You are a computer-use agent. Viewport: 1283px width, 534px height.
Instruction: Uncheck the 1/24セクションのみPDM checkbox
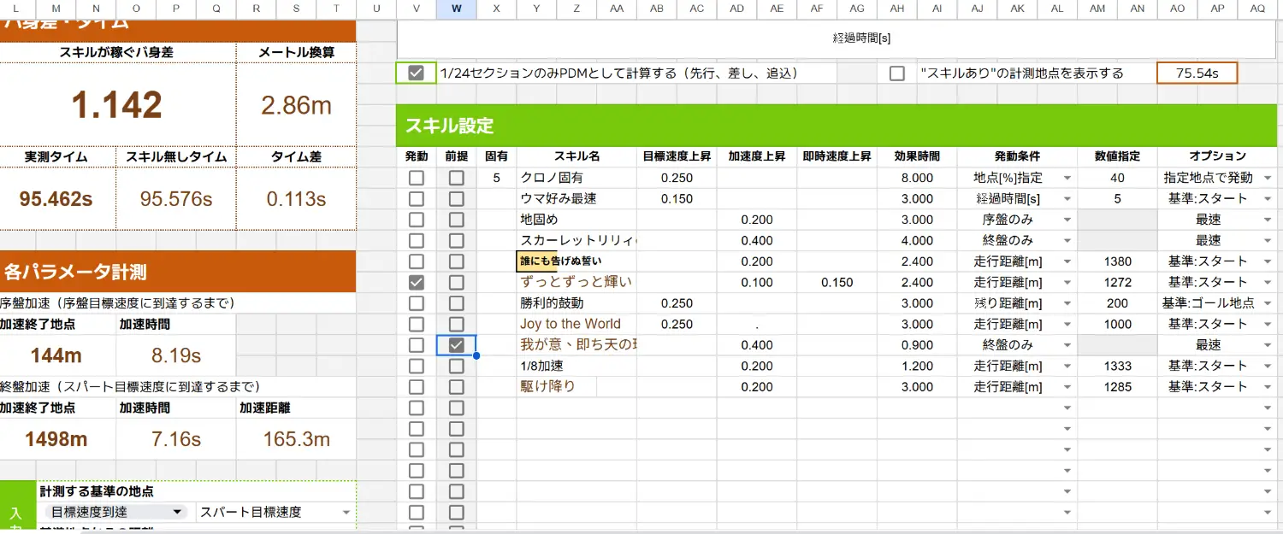click(417, 73)
